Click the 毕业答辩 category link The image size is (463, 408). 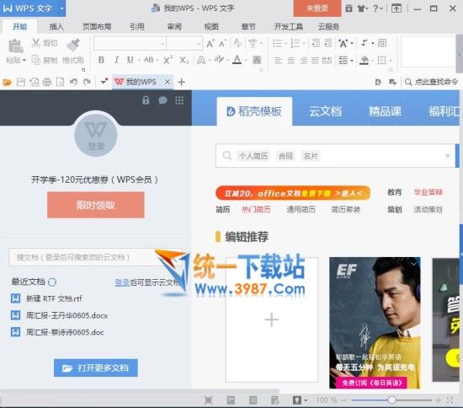click(428, 192)
